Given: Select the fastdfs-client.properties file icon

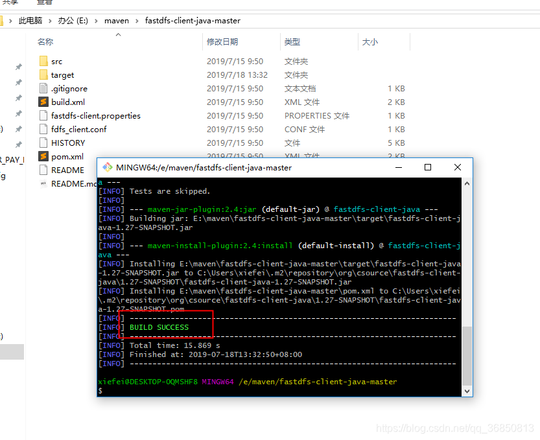Looking at the screenshot, I should 43,115.
